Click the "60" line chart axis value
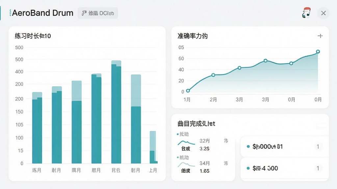 point(181,58)
